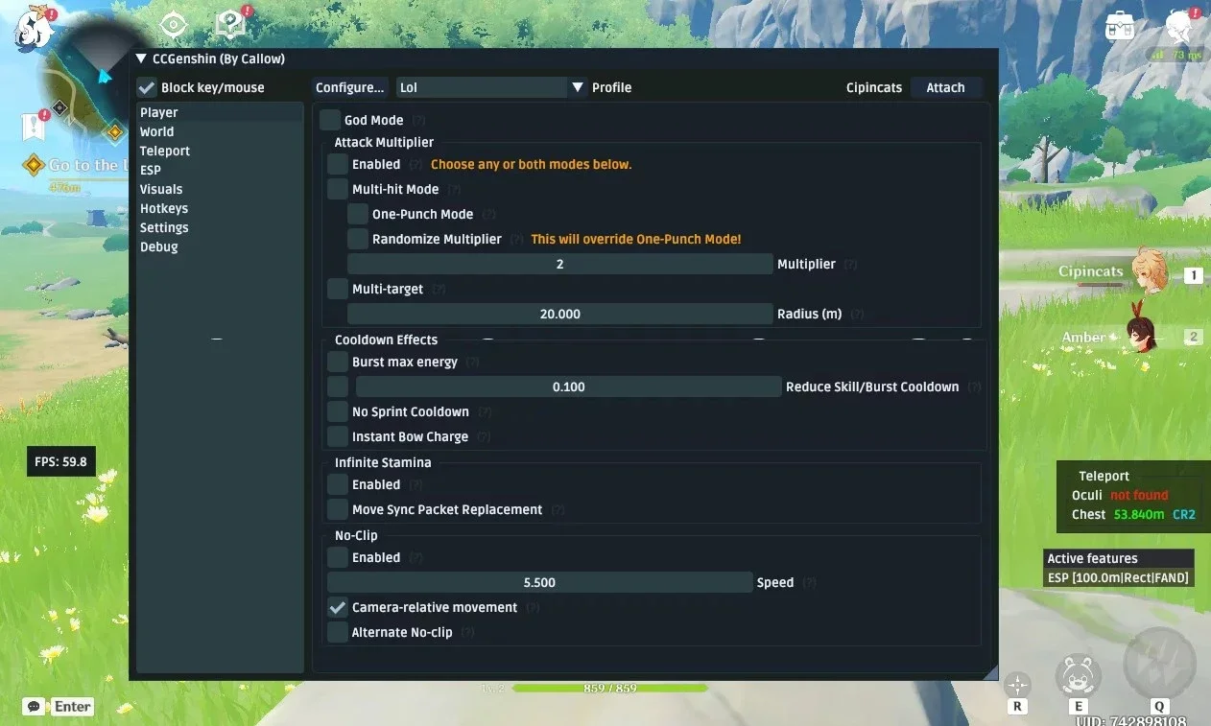Screen dimensions: 1211x726
Task: Open the Lol profile dropdown
Action: pyautogui.click(x=483, y=87)
